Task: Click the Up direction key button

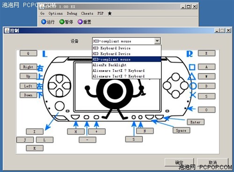Action: point(28,76)
